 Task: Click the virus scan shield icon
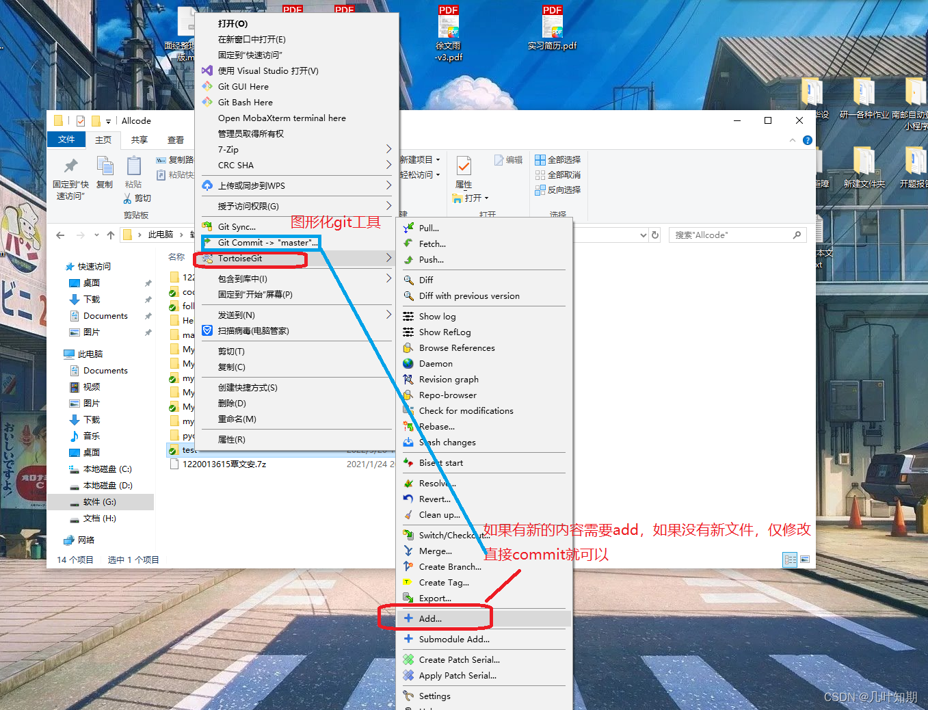point(207,330)
